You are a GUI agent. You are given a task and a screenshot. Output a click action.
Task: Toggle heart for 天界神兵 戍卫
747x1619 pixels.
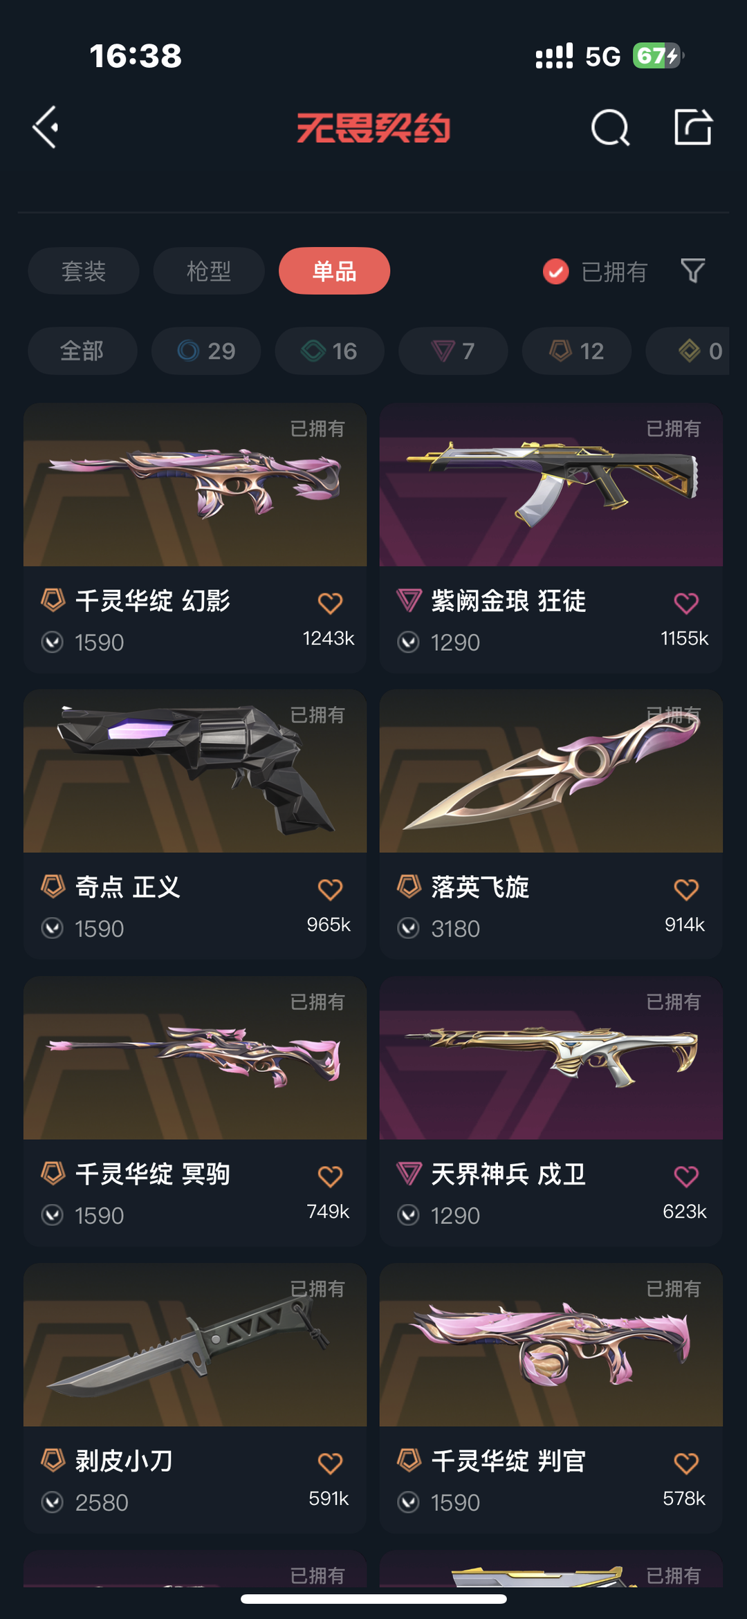pyautogui.click(x=686, y=1176)
